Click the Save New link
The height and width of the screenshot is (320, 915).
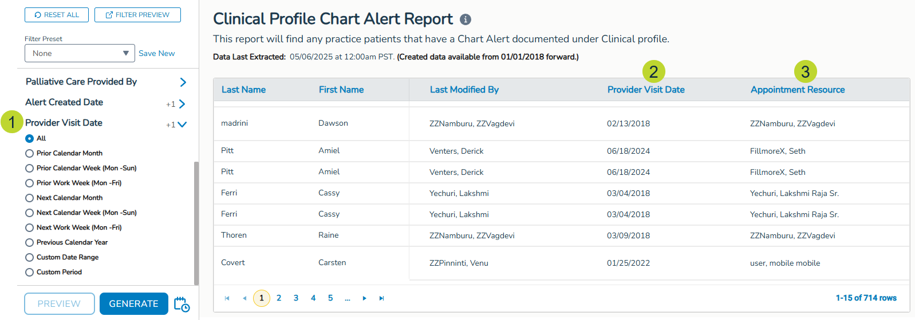157,53
